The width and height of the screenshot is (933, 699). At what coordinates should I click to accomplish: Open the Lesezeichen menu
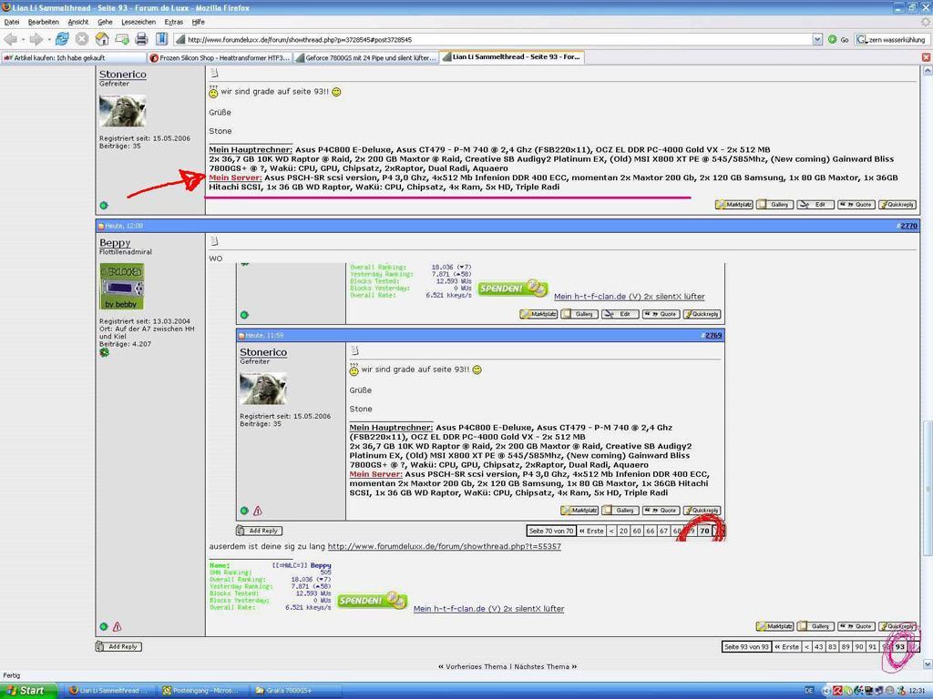(x=138, y=22)
